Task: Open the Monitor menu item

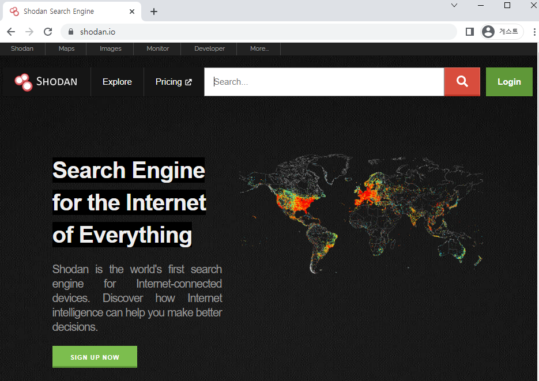Action: 158,49
